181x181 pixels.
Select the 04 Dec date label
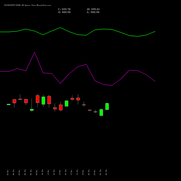click(x=25, y=172)
